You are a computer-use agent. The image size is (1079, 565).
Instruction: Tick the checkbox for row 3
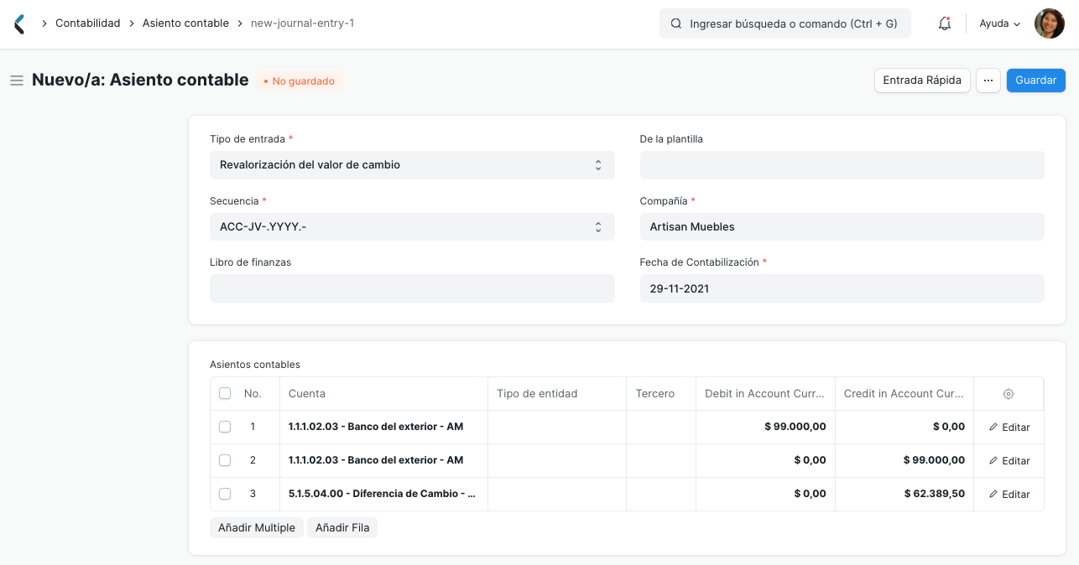(x=225, y=494)
